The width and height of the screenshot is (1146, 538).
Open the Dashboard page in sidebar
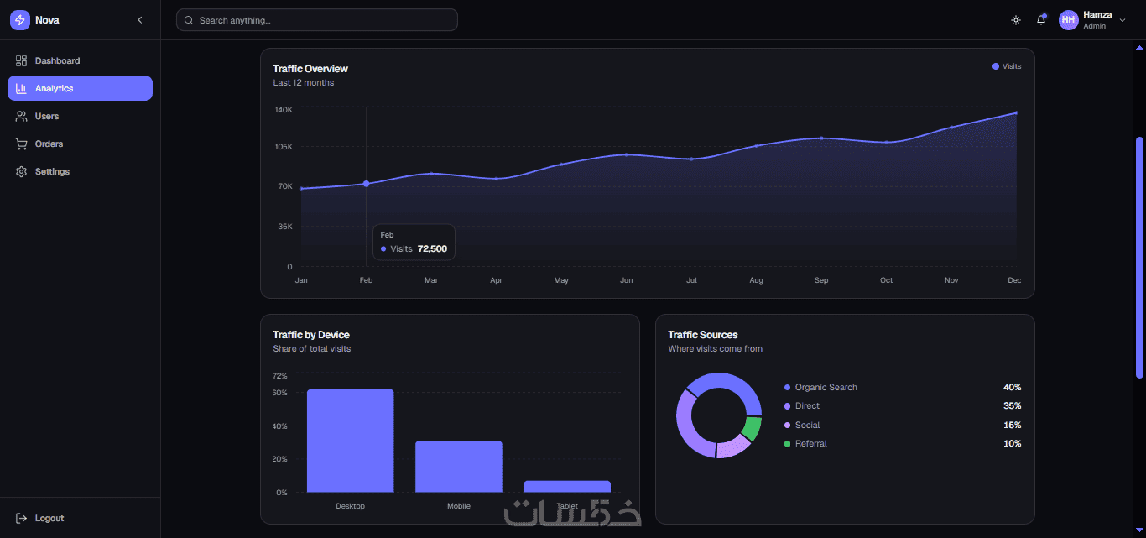(80, 60)
